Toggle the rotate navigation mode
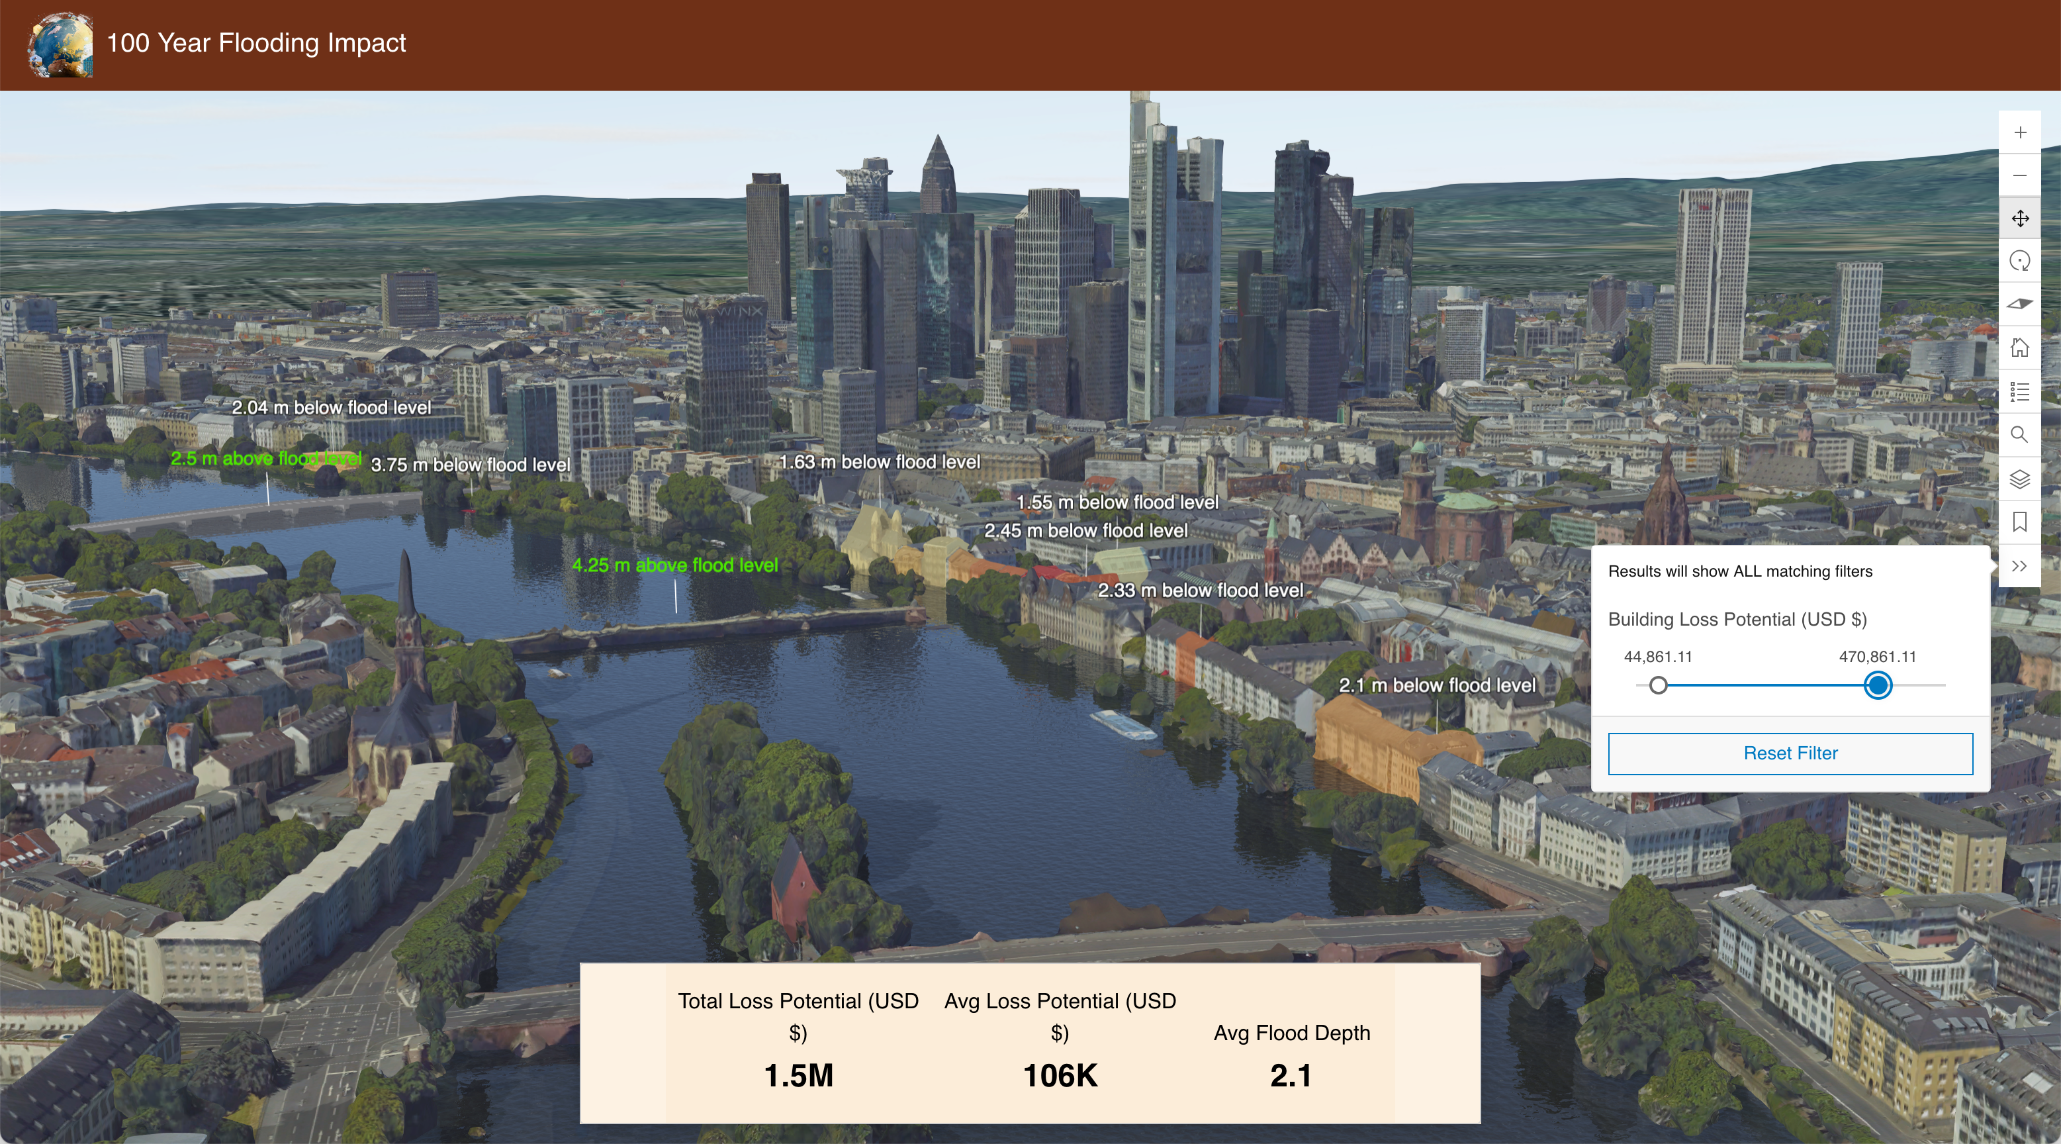This screenshot has height=1144, width=2061. pyautogui.click(x=2019, y=261)
